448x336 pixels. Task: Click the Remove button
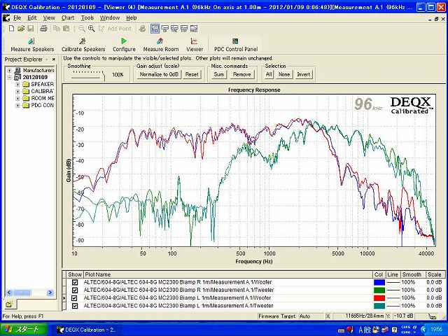(241, 75)
